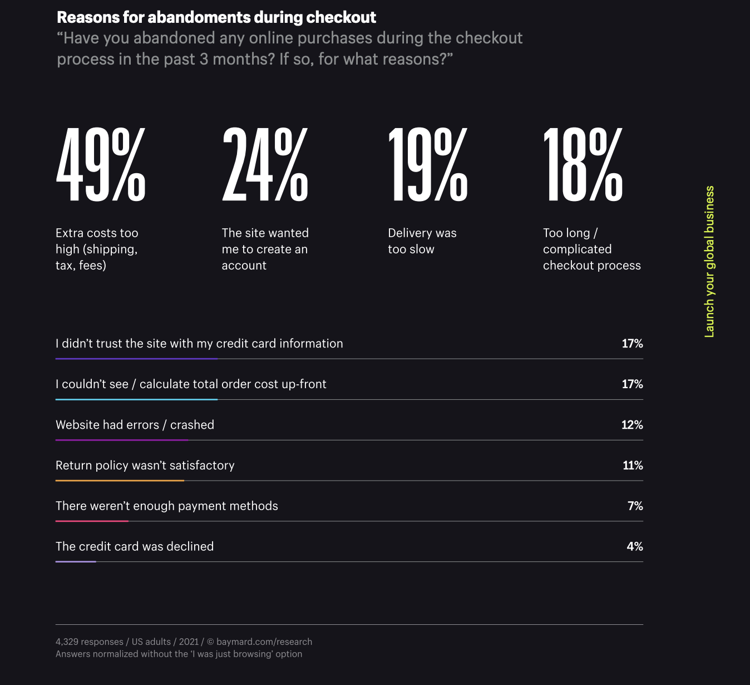Click the purple bar under credit card trust row
The image size is (750, 685).
(136, 359)
